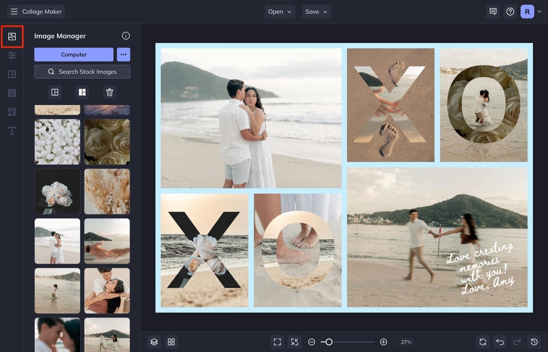Open the Layers panel icon
548x352 pixels.
(154, 342)
